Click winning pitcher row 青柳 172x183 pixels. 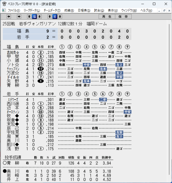[58, 163]
